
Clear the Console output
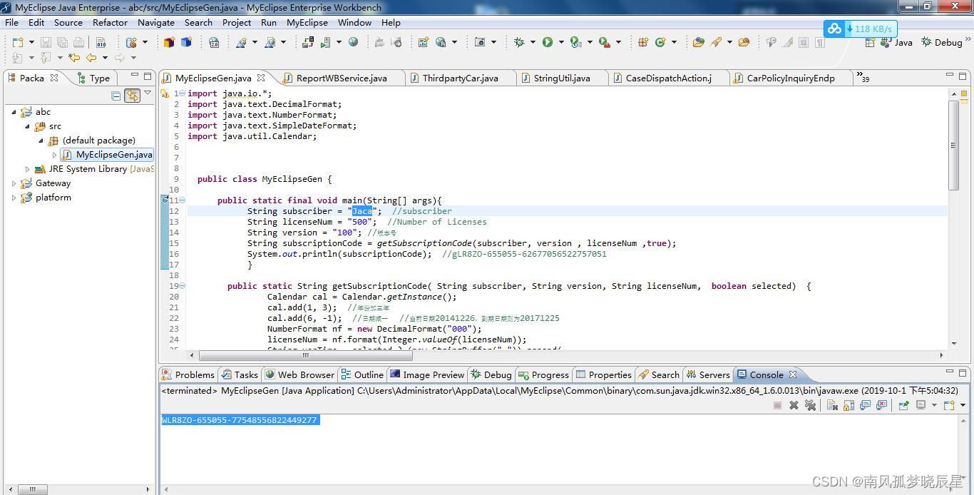831,404
